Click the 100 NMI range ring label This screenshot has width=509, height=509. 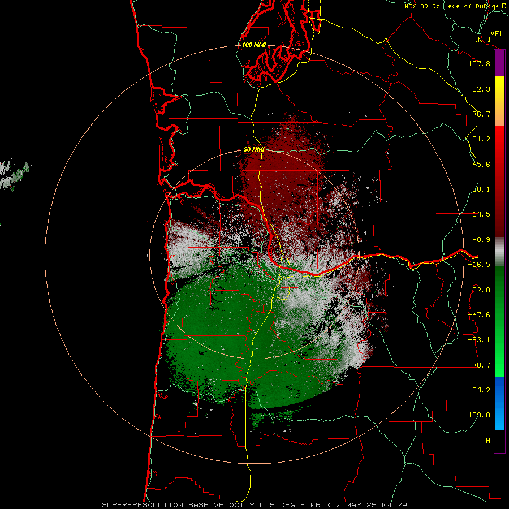coord(254,45)
